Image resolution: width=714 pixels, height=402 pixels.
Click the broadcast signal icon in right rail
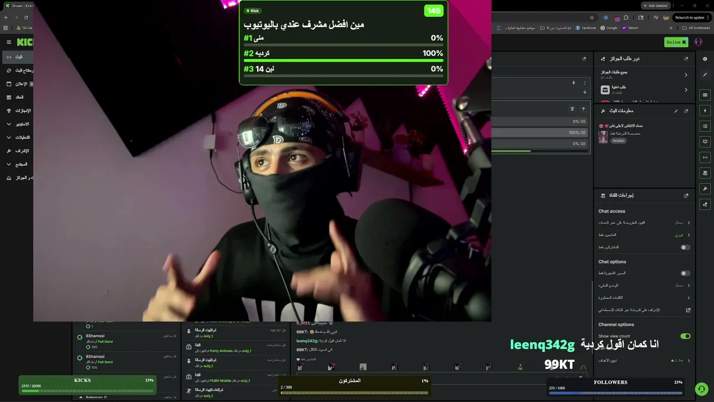[x=705, y=157]
